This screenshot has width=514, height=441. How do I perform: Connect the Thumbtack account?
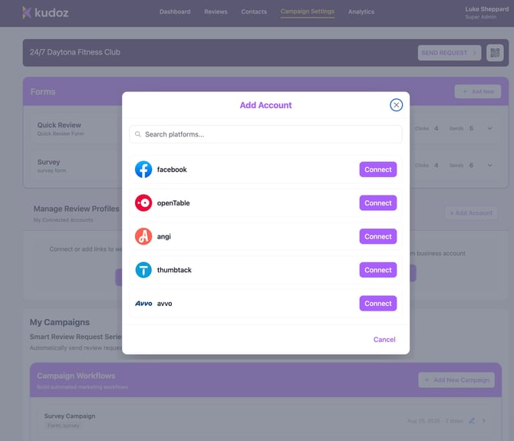(x=377, y=270)
